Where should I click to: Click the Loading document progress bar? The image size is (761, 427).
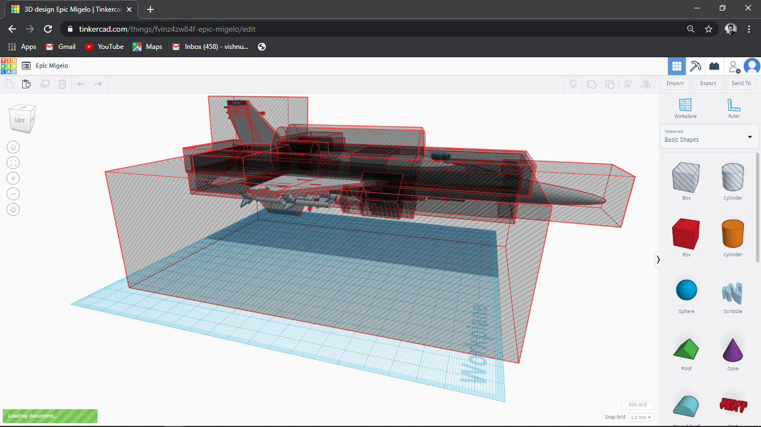click(50, 416)
